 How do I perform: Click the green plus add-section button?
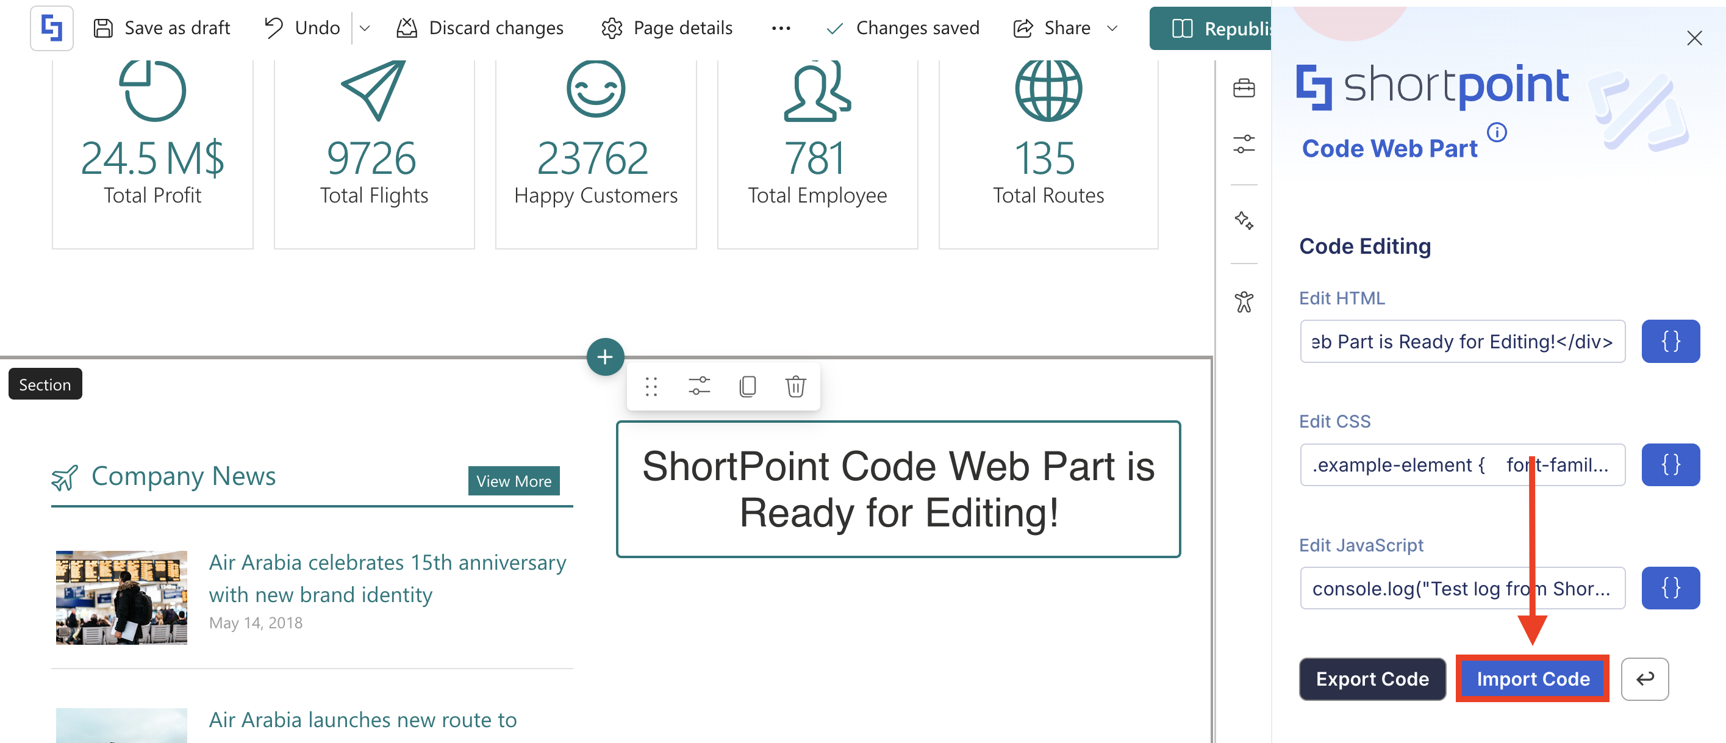[x=604, y=356]
